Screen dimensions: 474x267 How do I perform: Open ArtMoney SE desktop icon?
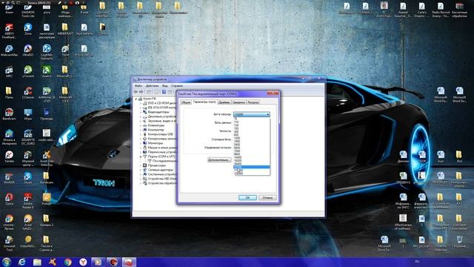pyautogui.click(x=47, y=94)
